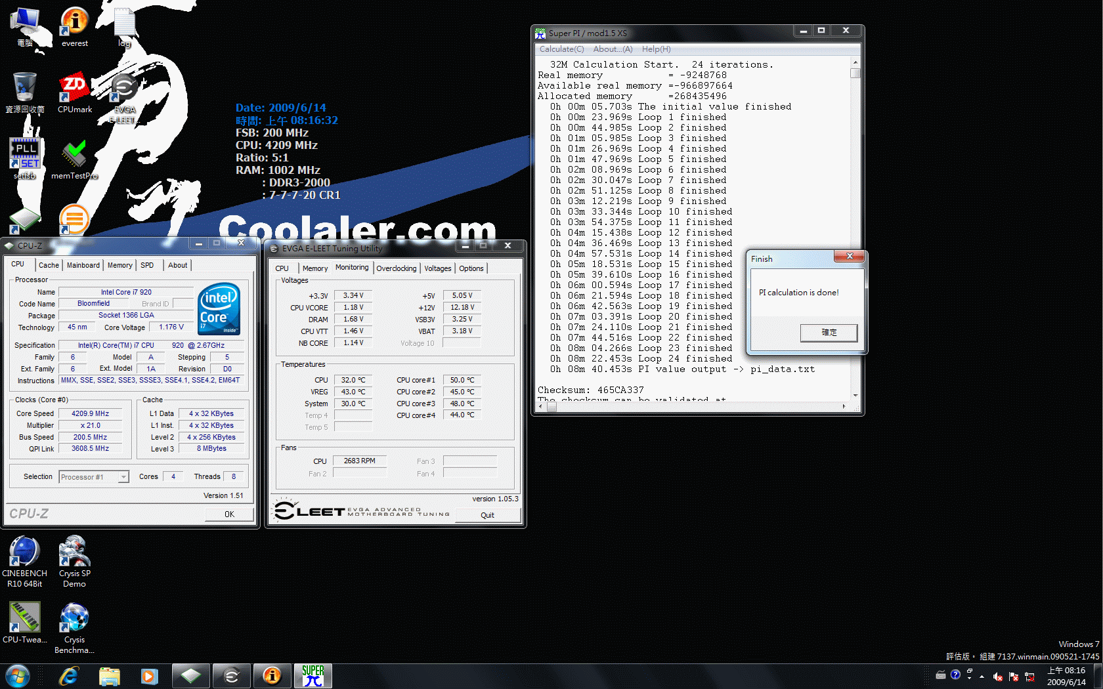The height and width of the screenshot is (689, 1103).
Task: Click the Intel Core i7 logo
Action: coord(219,309)
